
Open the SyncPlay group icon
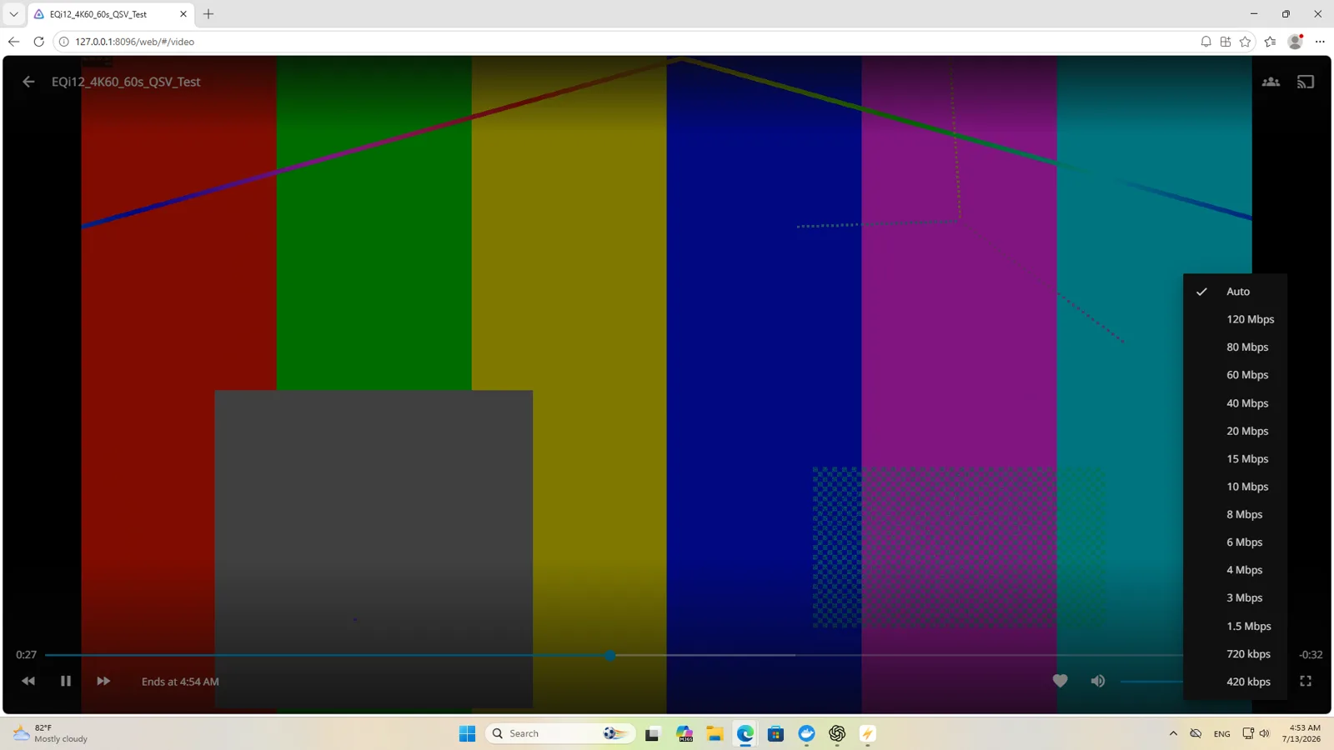1271,82
